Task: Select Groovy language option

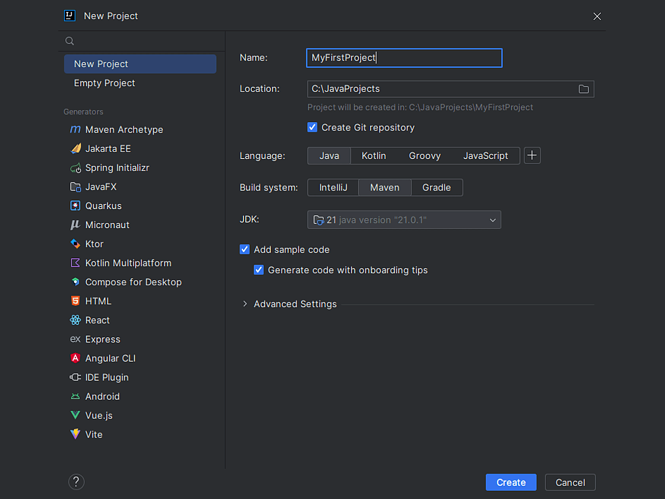Action: [x=425, y=156]
